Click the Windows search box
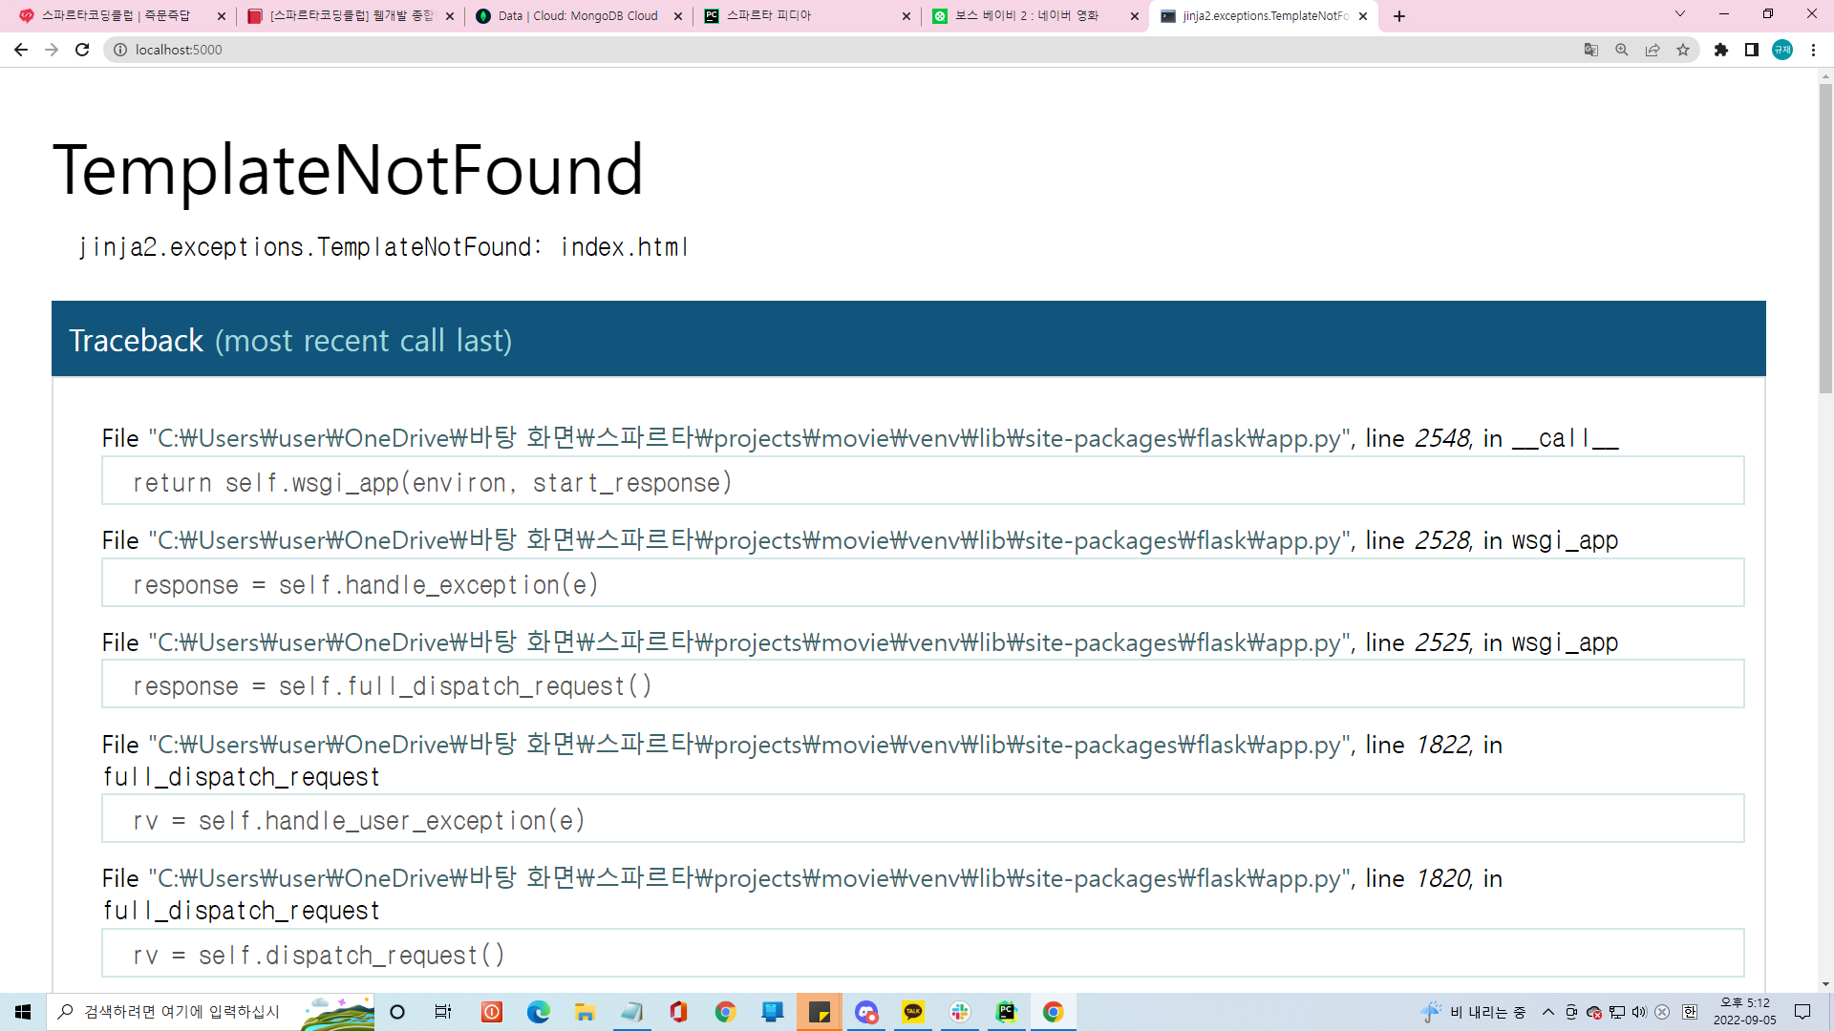Image resolution: width=1834 pixels, height=1031 pixels. 210,1012
